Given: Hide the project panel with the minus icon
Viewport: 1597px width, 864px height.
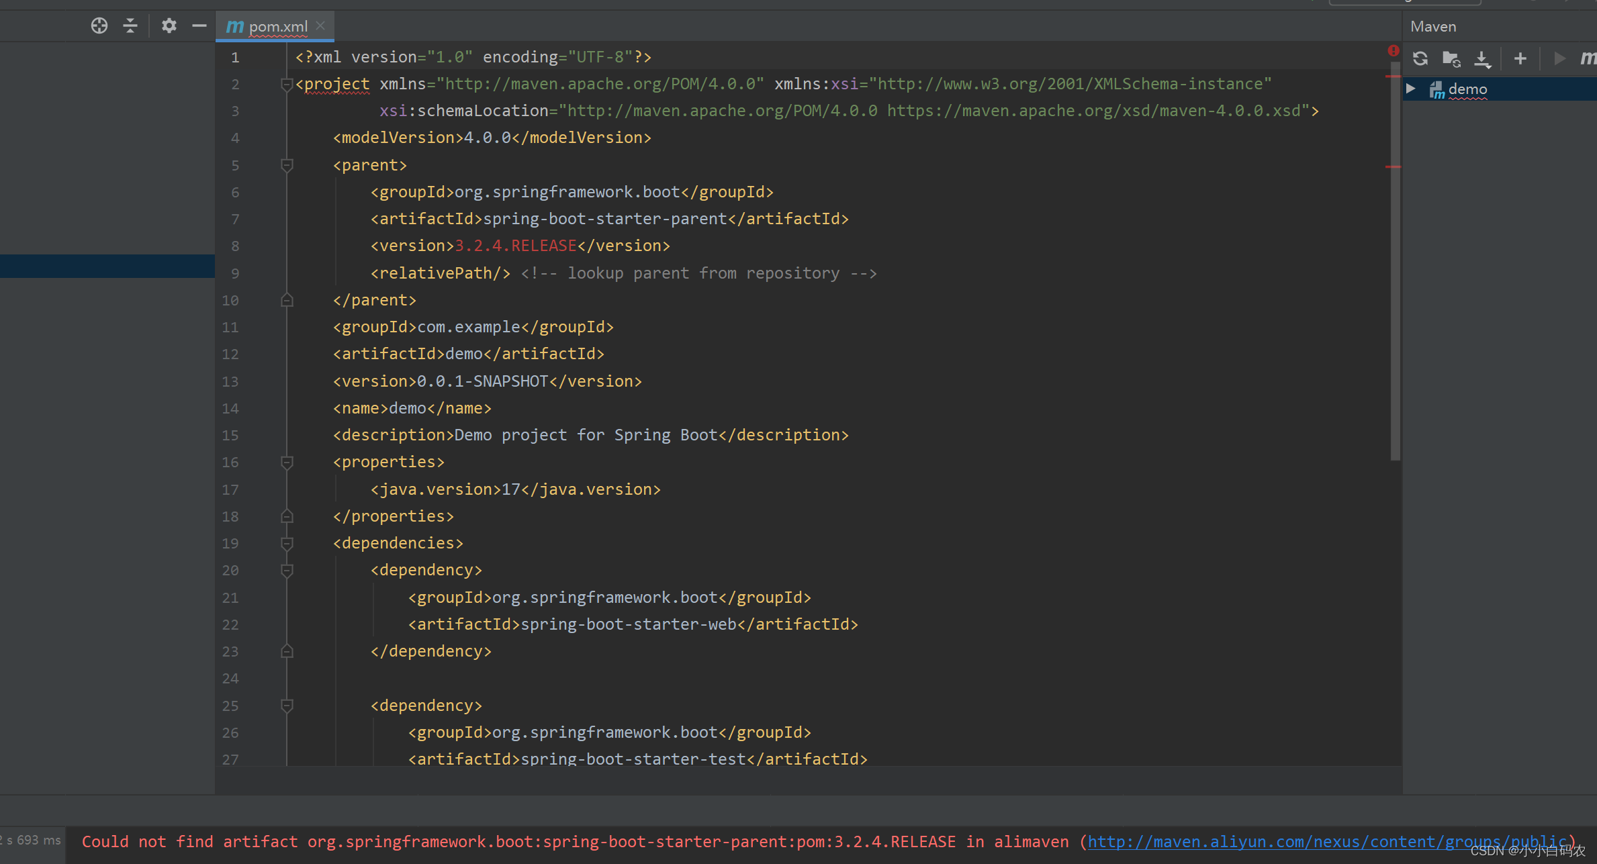Looking at the screenshot, I should (x=199, y=26).
